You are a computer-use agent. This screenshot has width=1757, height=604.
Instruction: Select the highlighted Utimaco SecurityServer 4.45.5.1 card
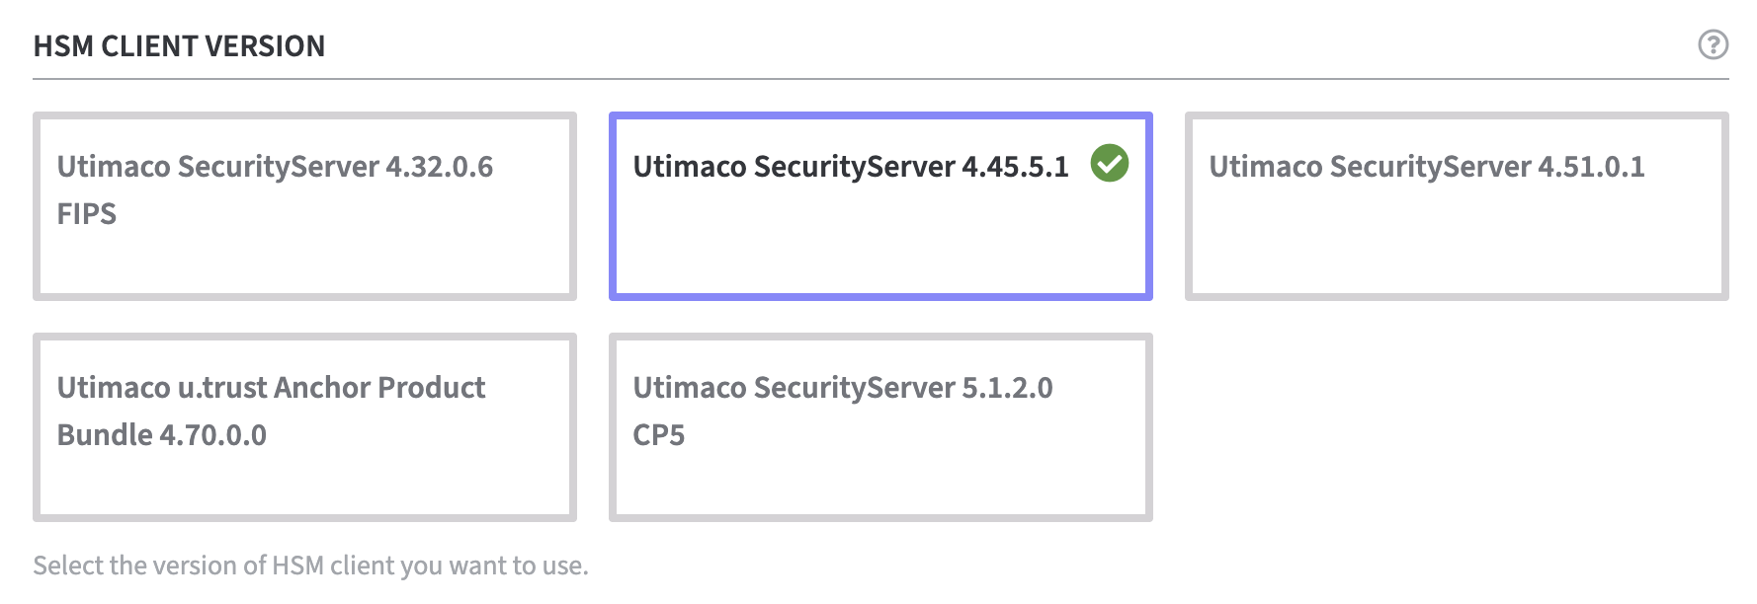pos(880,206)
